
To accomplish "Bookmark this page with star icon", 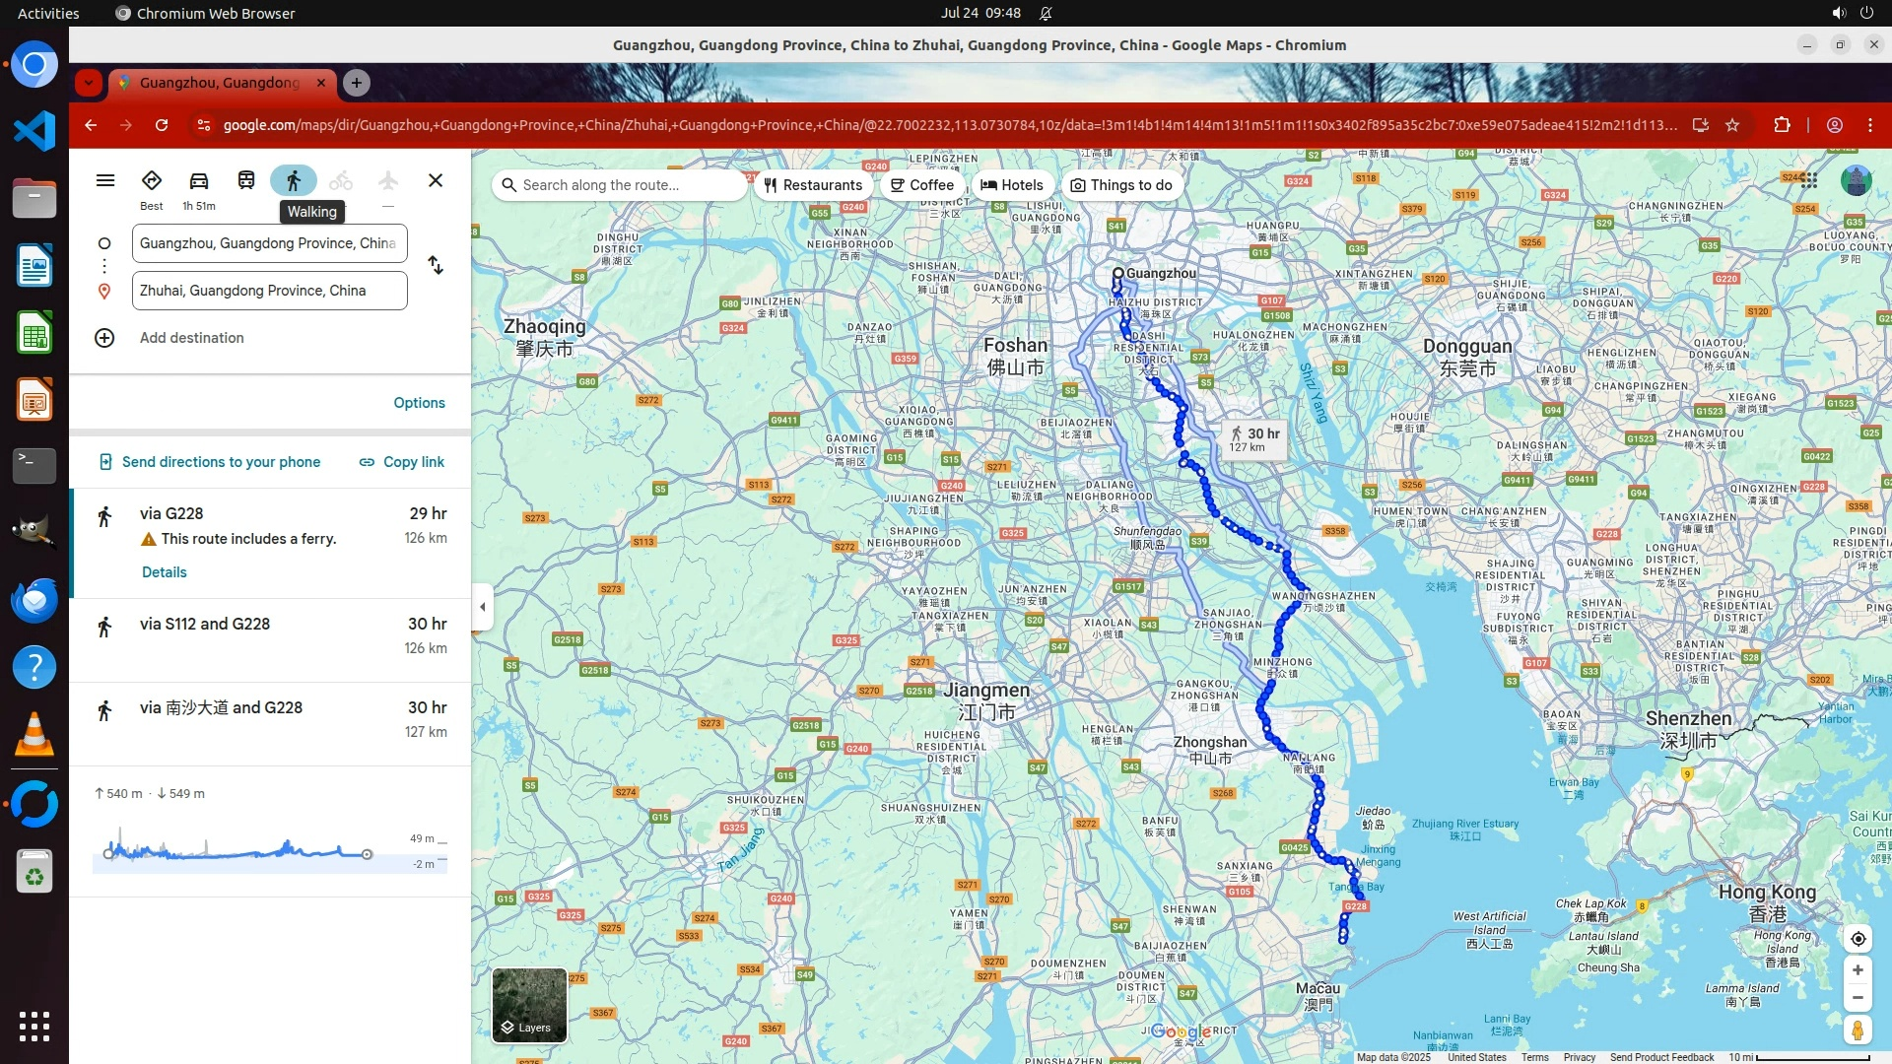I will pyautogui.click(x=1732, y=125).
